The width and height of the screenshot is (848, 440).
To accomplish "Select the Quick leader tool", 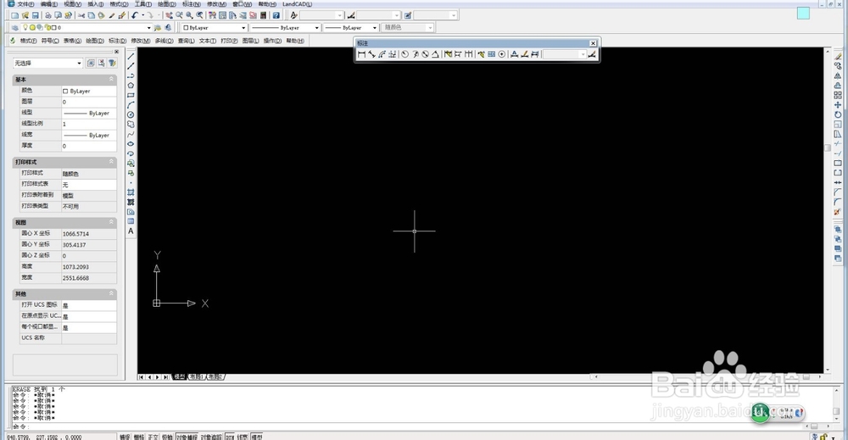I will [x=481, y=54].
